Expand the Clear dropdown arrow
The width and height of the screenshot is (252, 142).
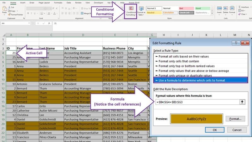pyautogui.click(x=246, y=14)
